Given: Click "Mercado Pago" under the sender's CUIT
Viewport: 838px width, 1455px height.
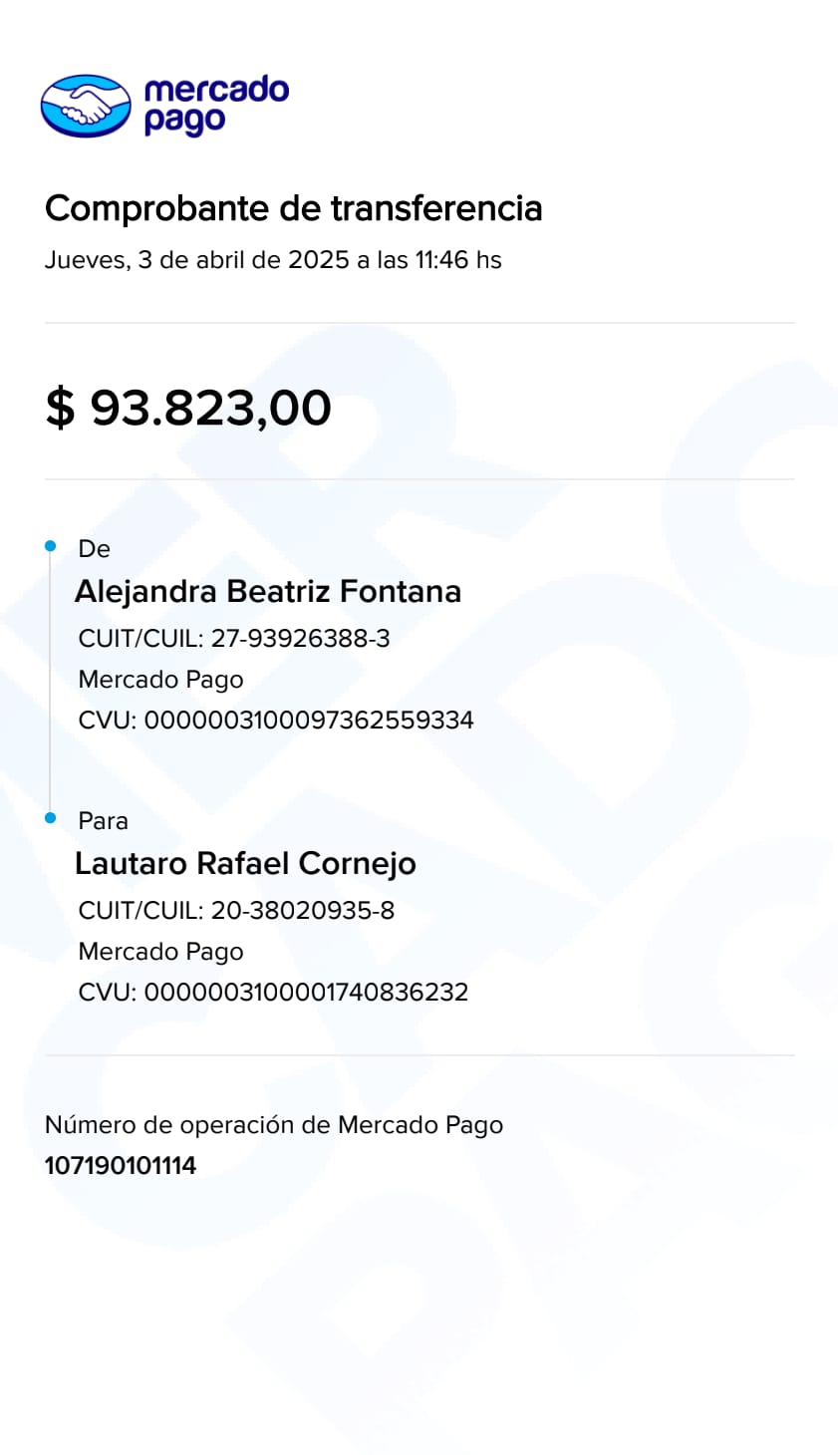Looking at the screenshot, I should click(160, 680).
